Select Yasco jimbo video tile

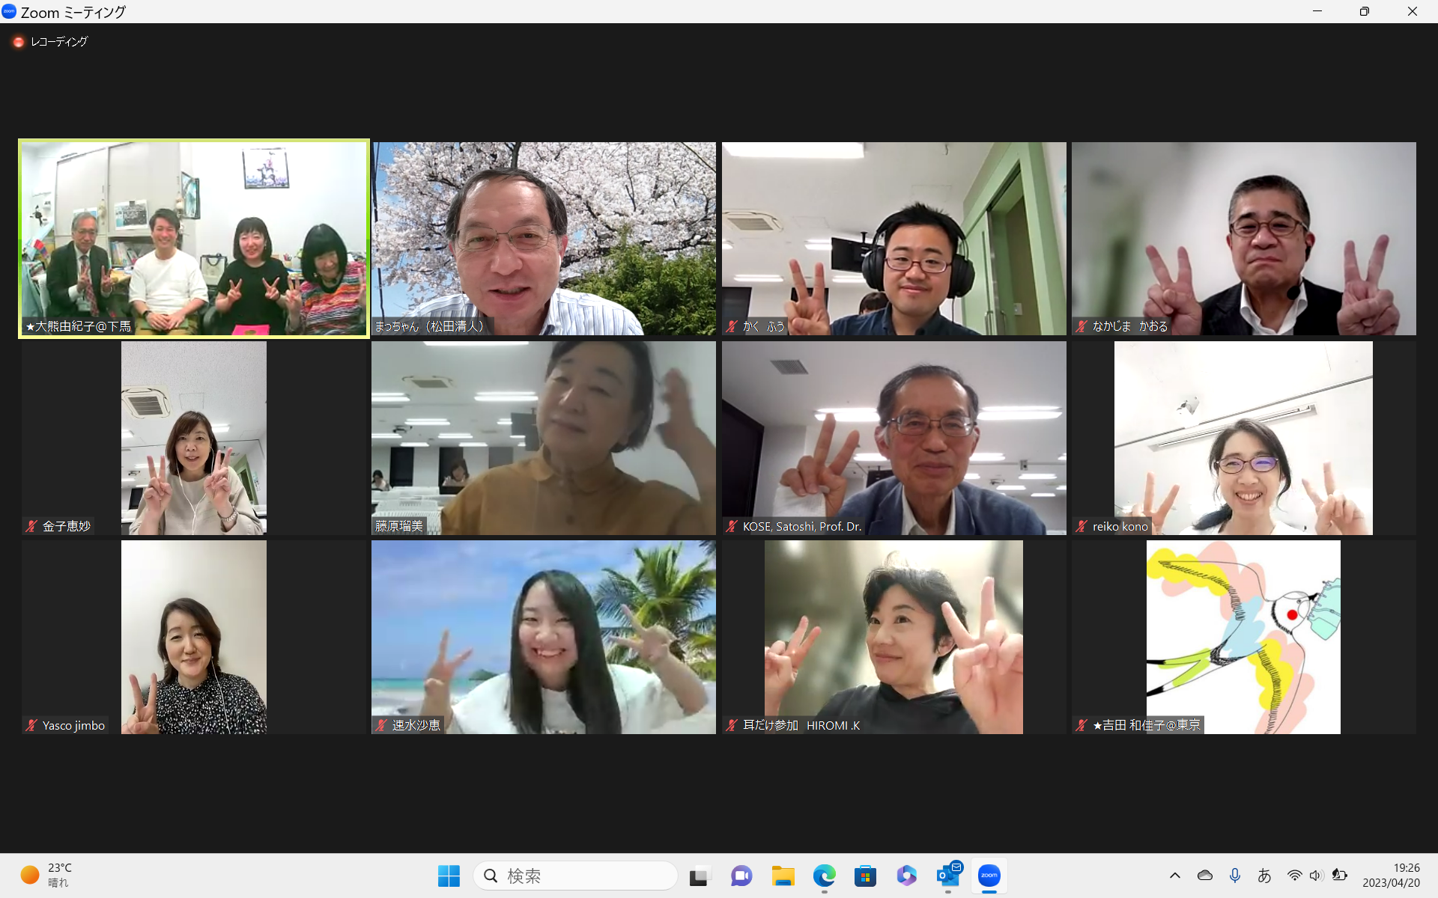tap(194, 637)
